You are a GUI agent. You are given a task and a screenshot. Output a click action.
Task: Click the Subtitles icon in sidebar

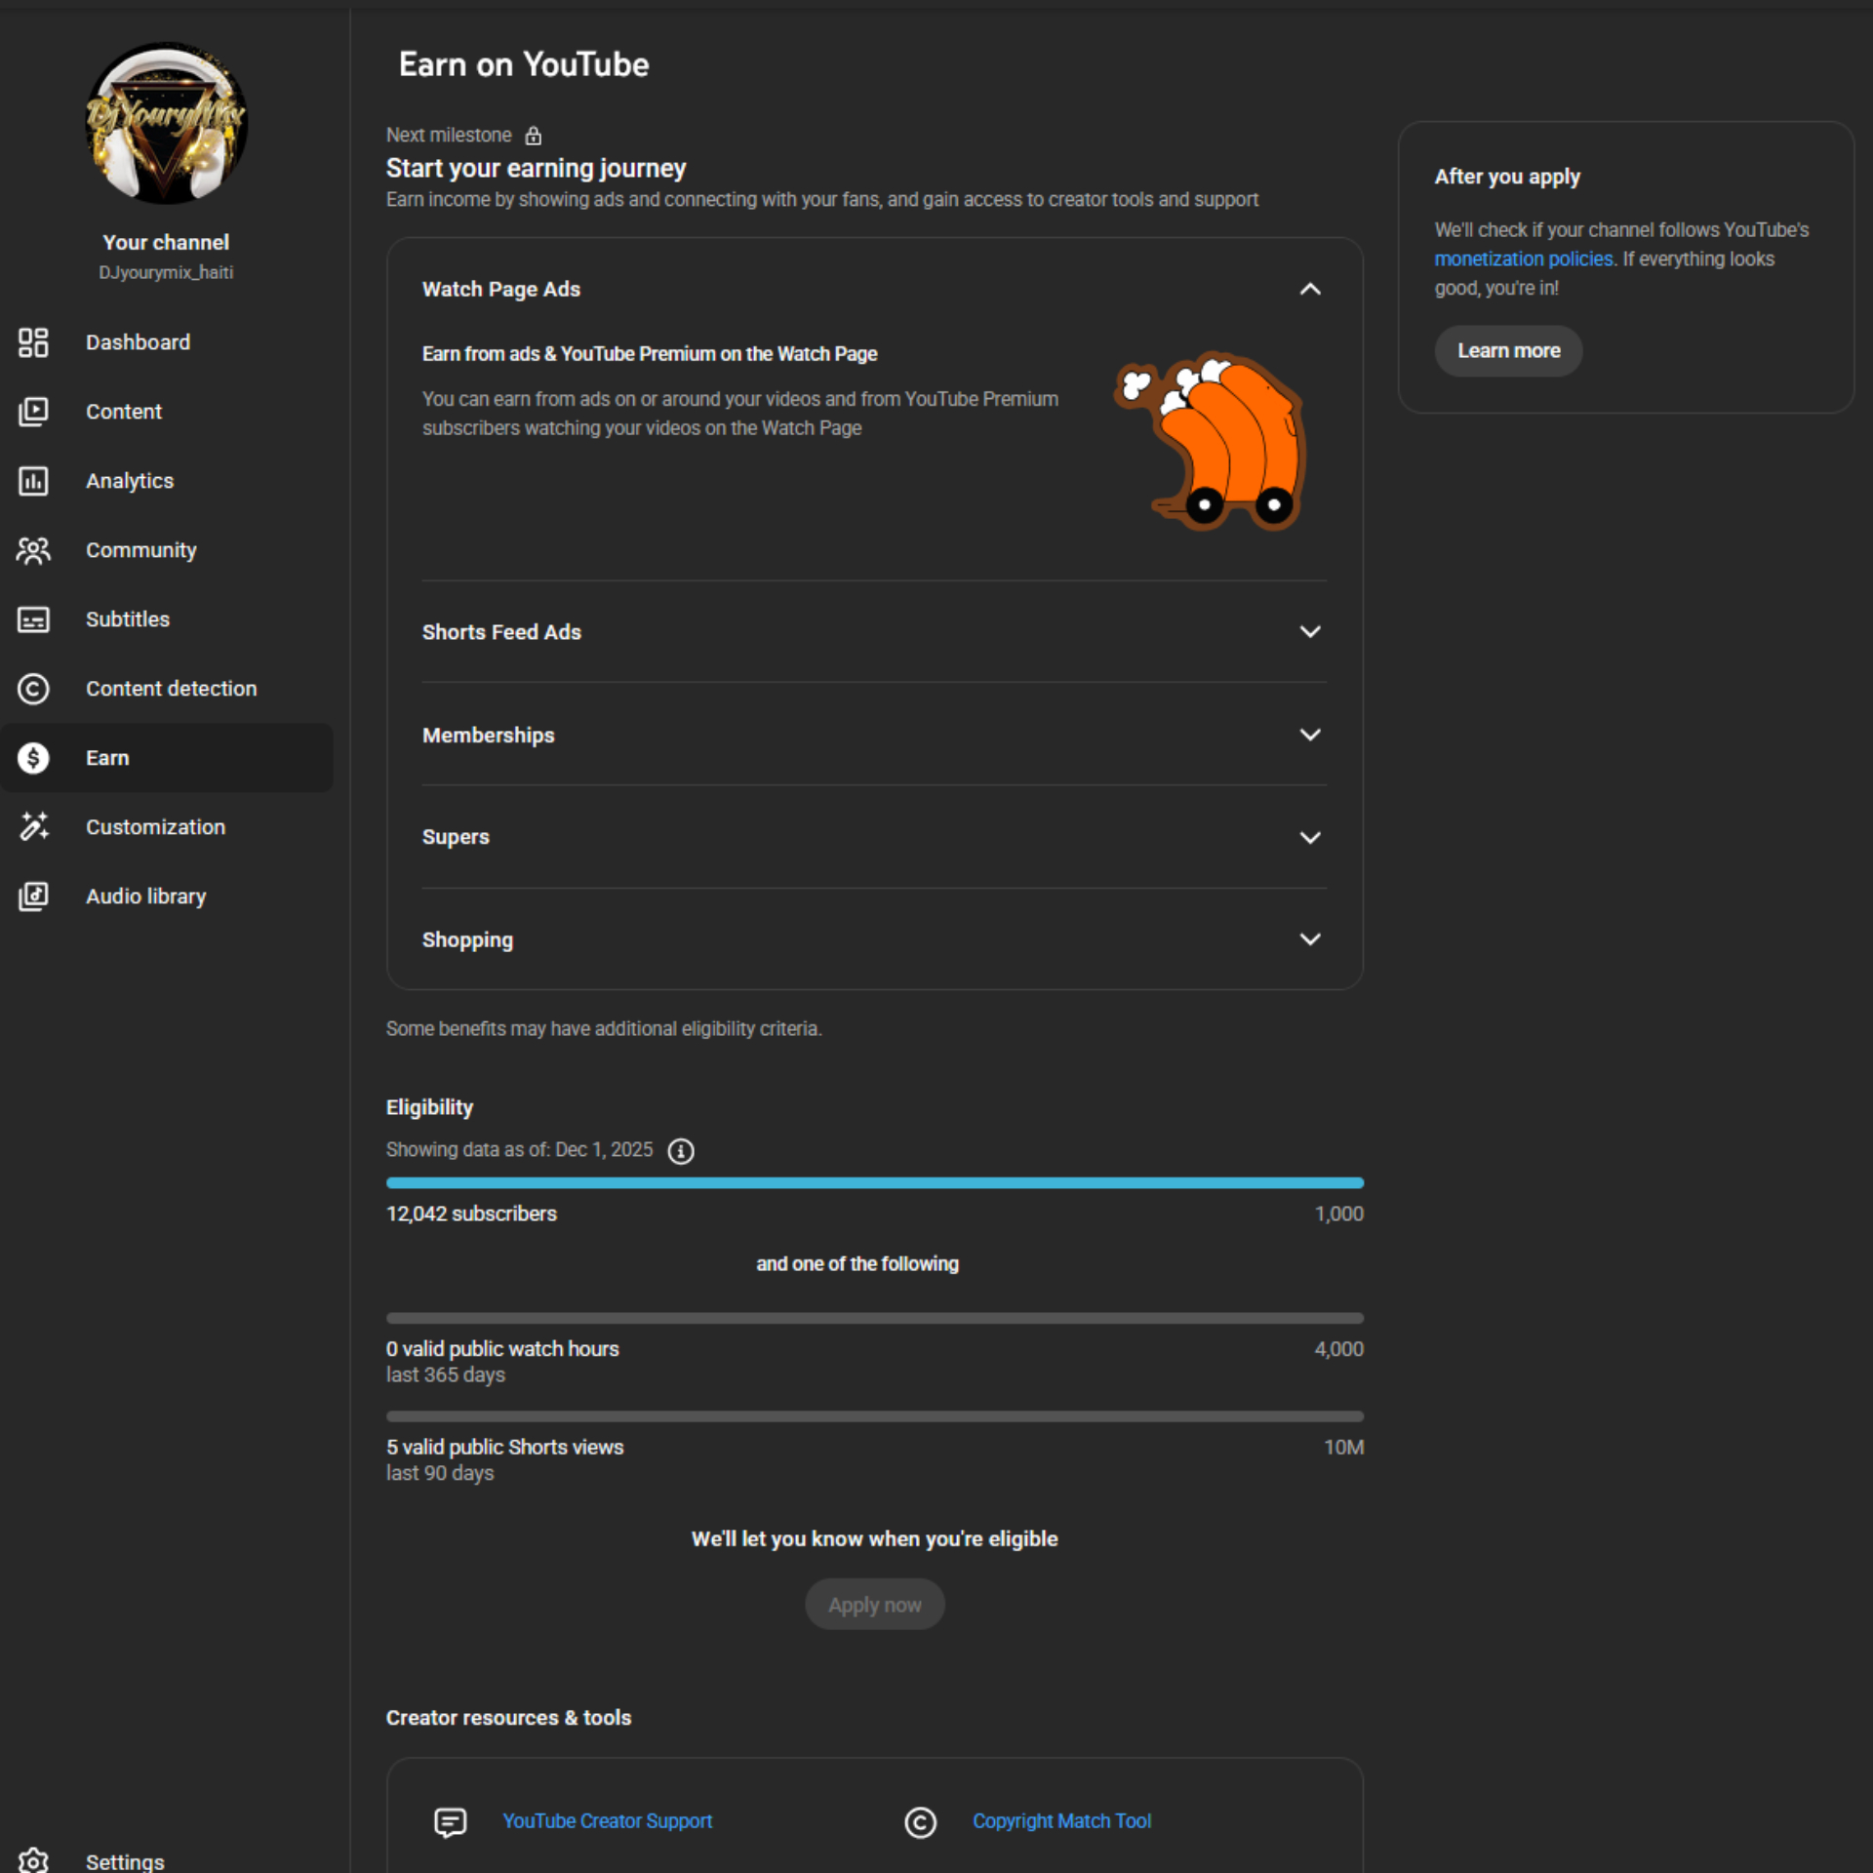(x=33, y=619)
